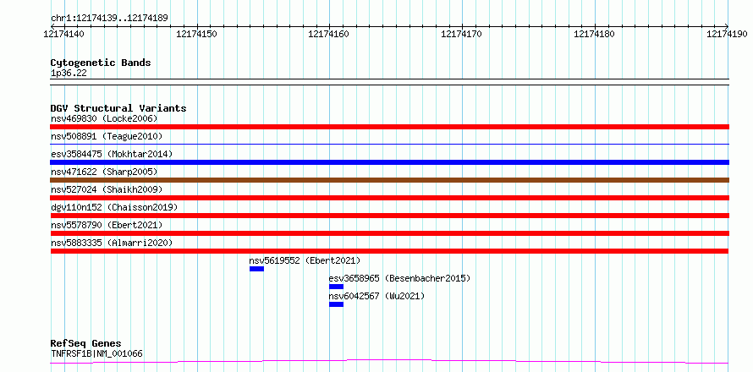Open the nsv527024 (Shaikh2009) variant label
This screenshot has width=753, height=372.
pos(107,189)
